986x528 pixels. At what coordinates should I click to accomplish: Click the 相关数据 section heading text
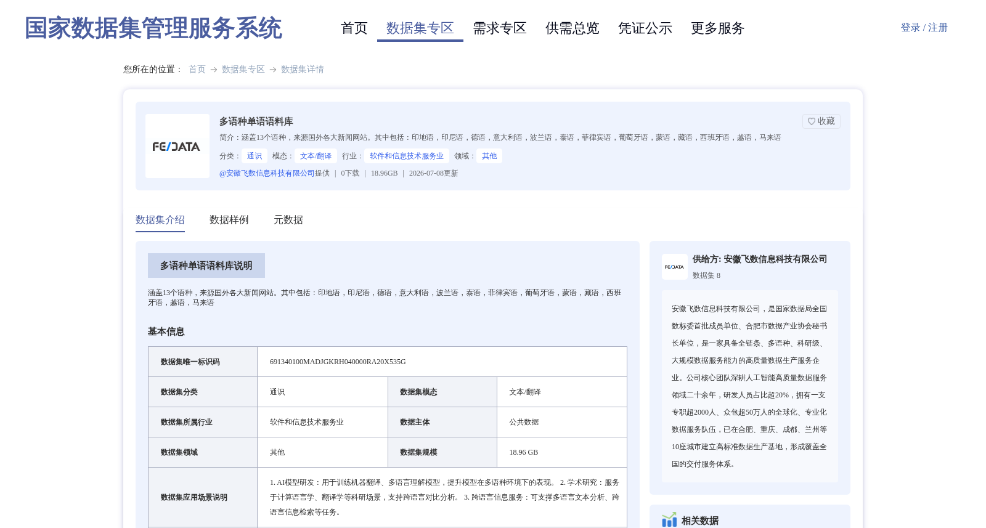(700, 521)
